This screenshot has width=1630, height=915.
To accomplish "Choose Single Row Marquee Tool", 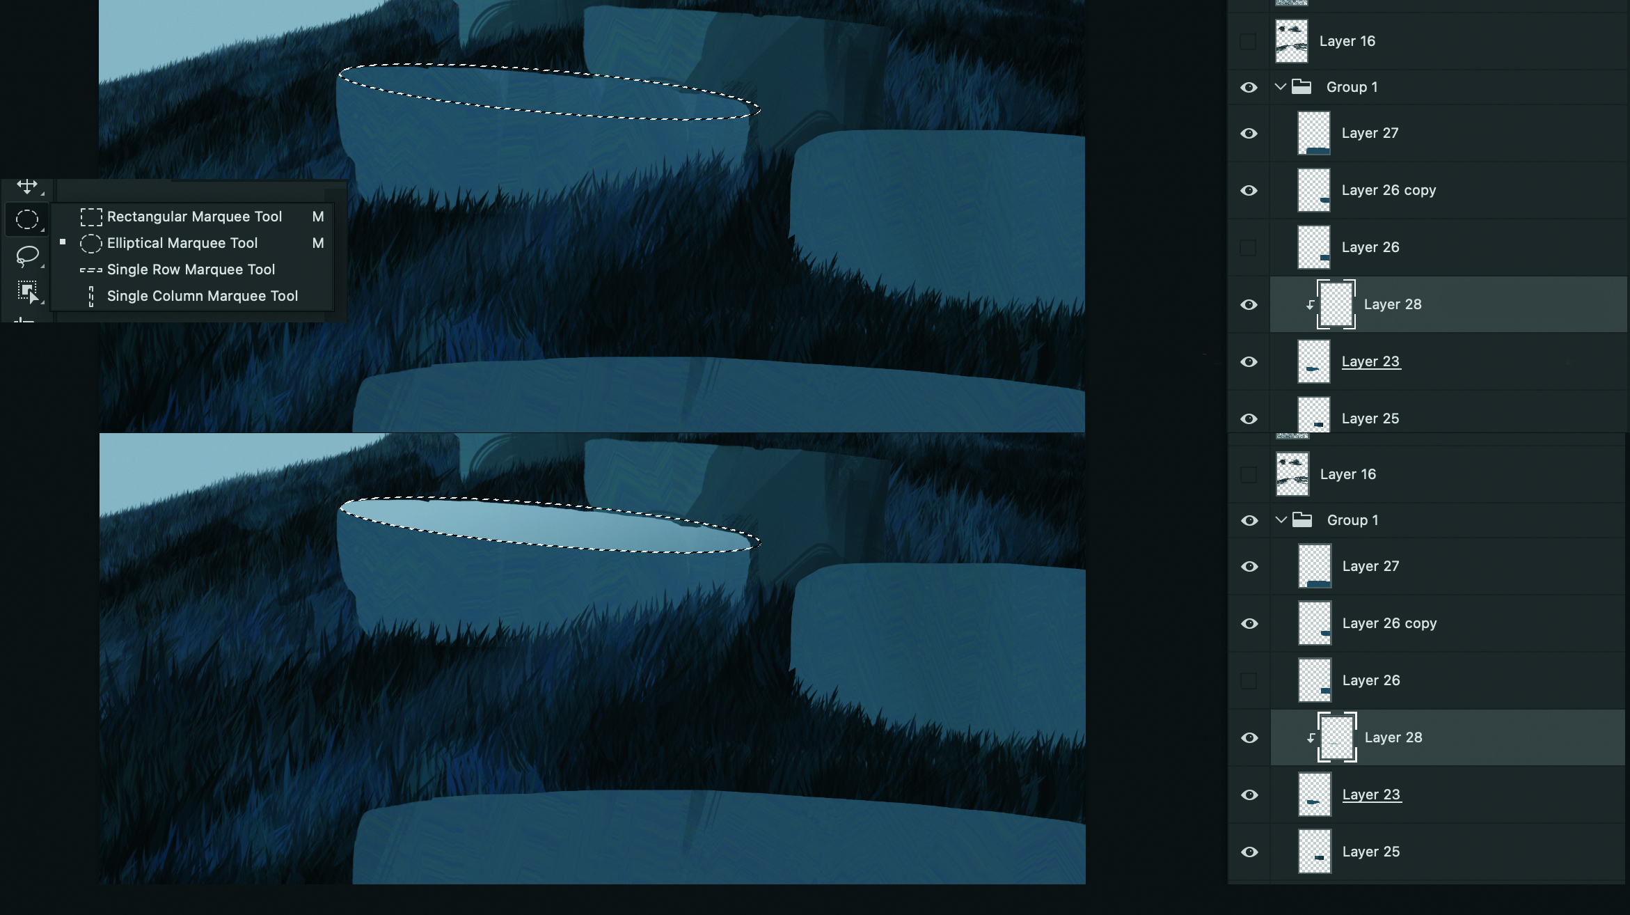I will click(x=177, y=269).
